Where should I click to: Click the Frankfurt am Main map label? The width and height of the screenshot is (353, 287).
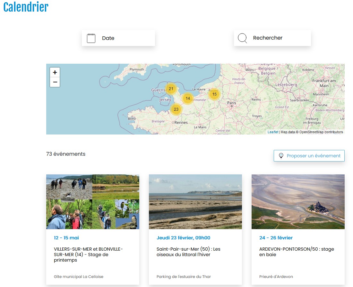(324, 83)
